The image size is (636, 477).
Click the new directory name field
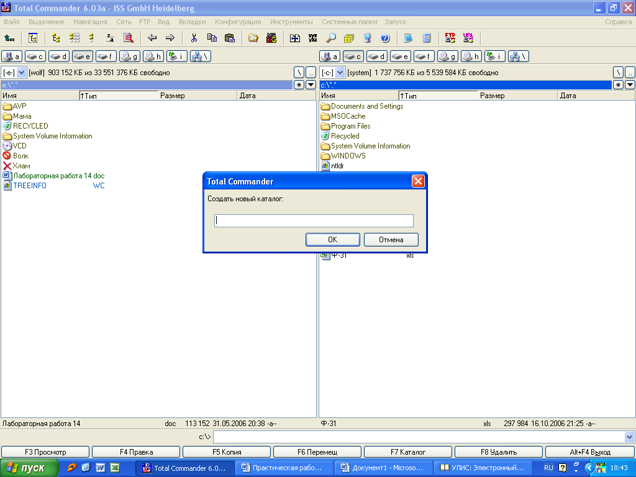click(314, 220)
